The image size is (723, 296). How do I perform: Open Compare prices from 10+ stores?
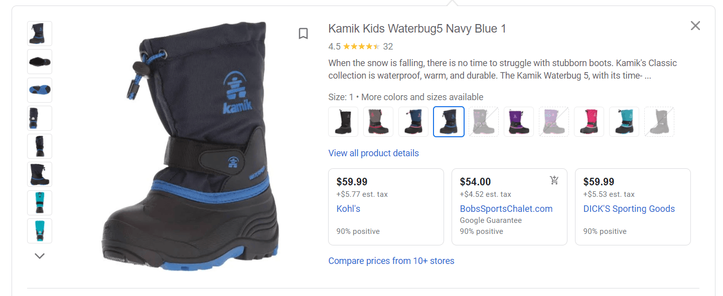391,260
